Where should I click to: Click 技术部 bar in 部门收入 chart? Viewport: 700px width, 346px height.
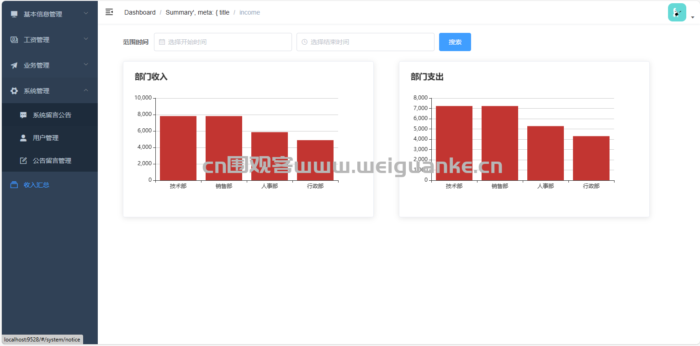[178, 148]
